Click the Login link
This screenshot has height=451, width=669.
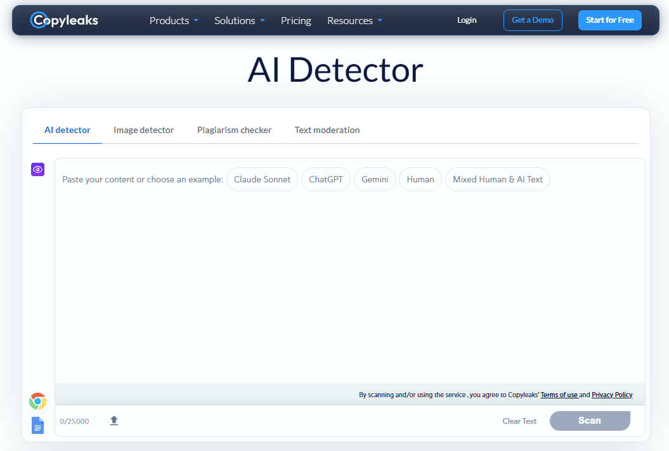(467, 20)
